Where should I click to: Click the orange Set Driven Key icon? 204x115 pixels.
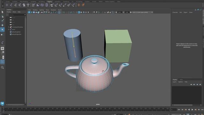(x=83, y=5)
